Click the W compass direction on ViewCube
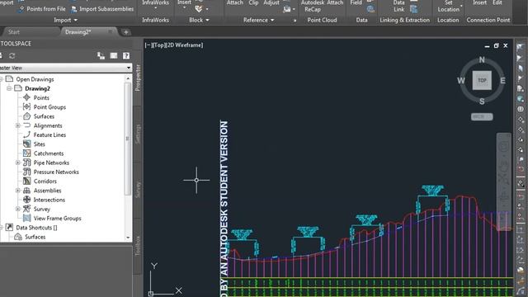 pos(461,81)
